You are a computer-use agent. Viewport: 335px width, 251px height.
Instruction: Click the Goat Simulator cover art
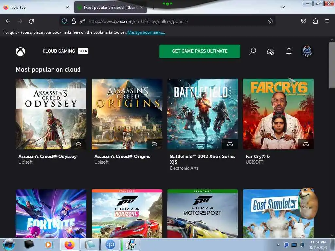pos(278,213)
